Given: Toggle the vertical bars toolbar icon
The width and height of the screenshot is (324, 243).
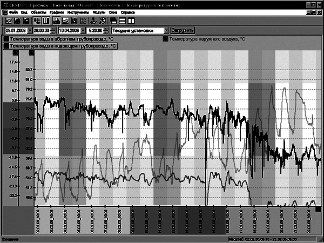Looking at the screenshot, I should [46, 21].
